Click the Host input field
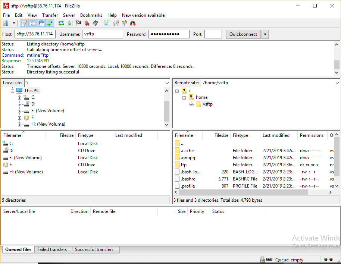 (35, 34)
